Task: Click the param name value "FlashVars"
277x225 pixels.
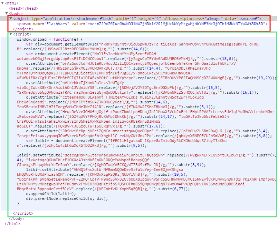Action: pos(57,24)
